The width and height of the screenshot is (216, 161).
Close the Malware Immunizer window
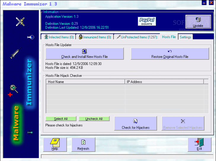[211, 3]
